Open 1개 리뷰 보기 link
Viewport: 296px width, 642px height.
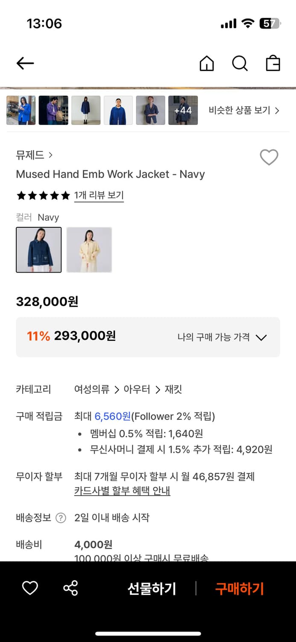99,196
